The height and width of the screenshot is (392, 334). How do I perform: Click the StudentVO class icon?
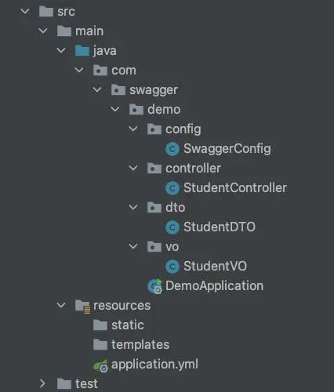tap(172, 267)
